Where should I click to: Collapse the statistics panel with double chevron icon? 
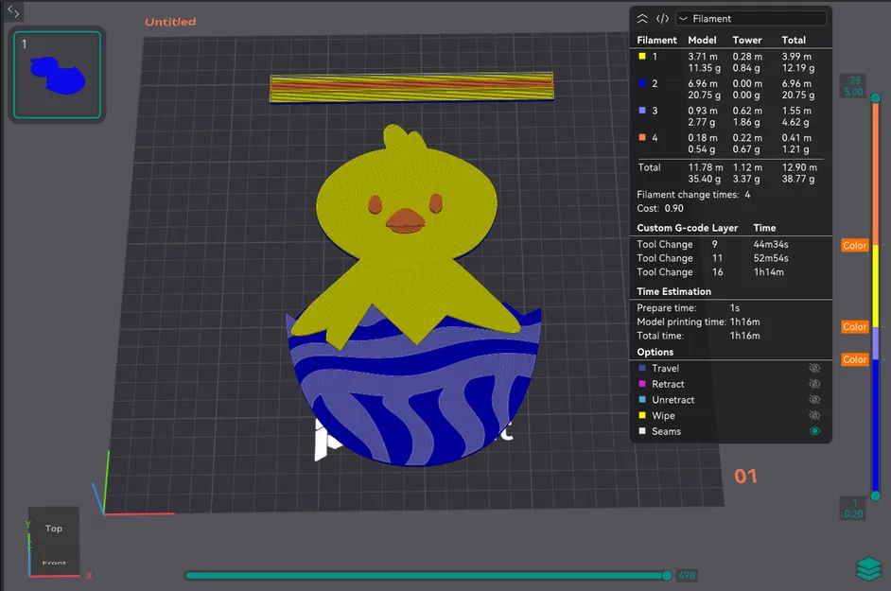pos(642,19)
